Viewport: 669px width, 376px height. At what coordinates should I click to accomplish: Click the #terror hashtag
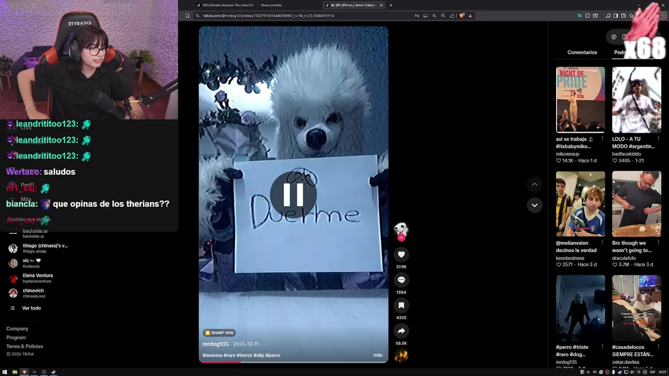[x=244, y=355]
